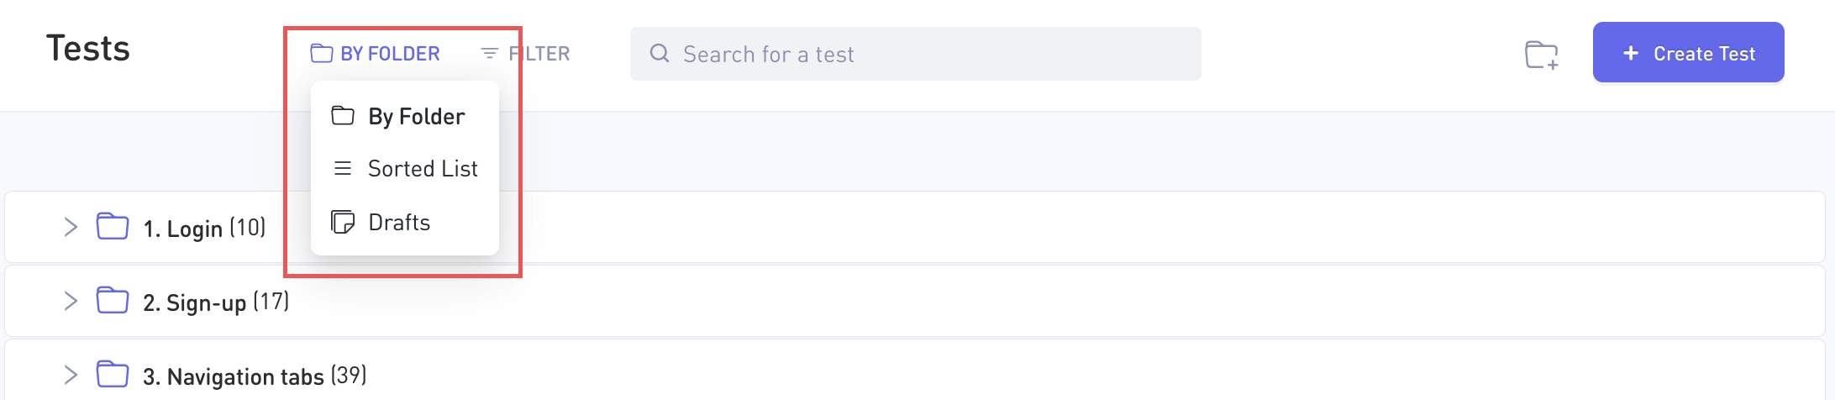Expand the 3. Navigation tabs chevron
Screen dimensions: 1835x400
tap(71, 375)
